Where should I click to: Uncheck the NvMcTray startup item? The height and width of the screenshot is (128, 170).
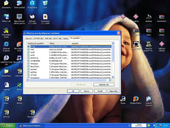coord(29,58)
